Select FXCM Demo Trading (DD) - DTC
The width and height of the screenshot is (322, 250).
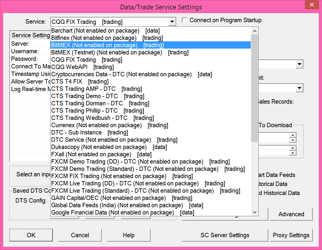tap(151, 162)
